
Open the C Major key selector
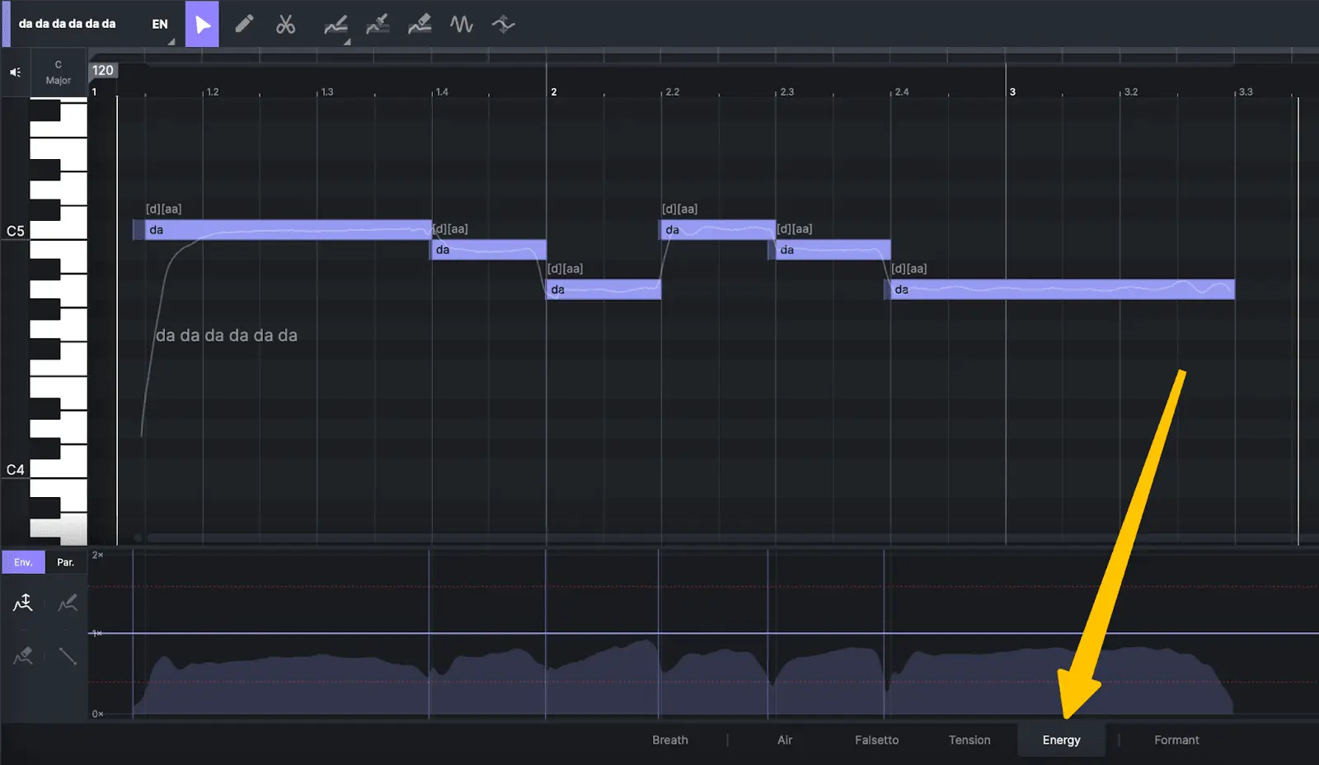[x=58, y=73]
